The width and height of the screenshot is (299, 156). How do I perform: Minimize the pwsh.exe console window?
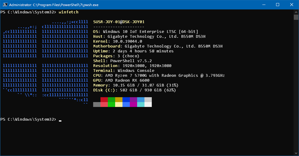(264, 5)
